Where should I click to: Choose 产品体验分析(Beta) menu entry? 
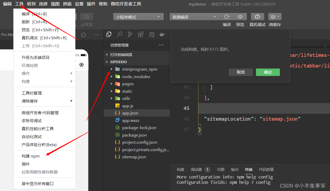44,145
